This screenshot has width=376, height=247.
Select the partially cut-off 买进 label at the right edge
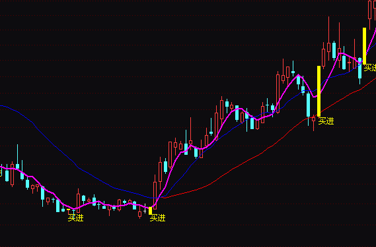pyautogui.click(x=370, y=68)
